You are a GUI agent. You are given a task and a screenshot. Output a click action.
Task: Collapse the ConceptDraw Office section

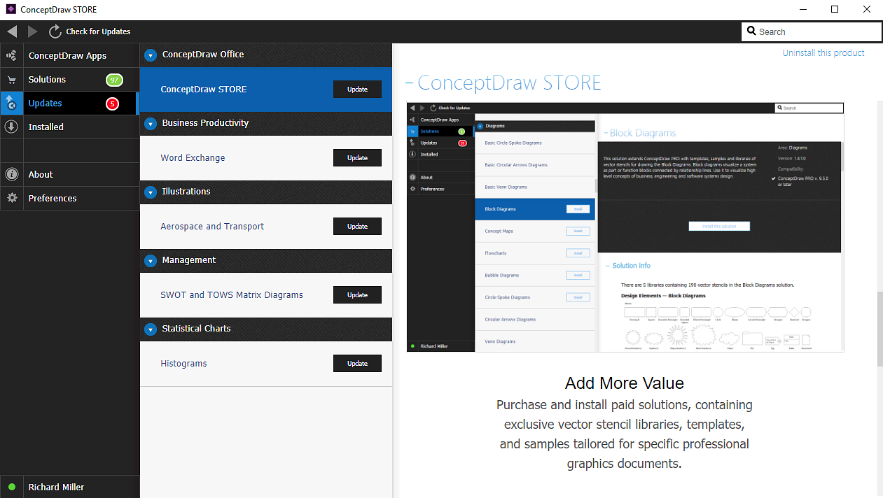[x=151, y=55]
